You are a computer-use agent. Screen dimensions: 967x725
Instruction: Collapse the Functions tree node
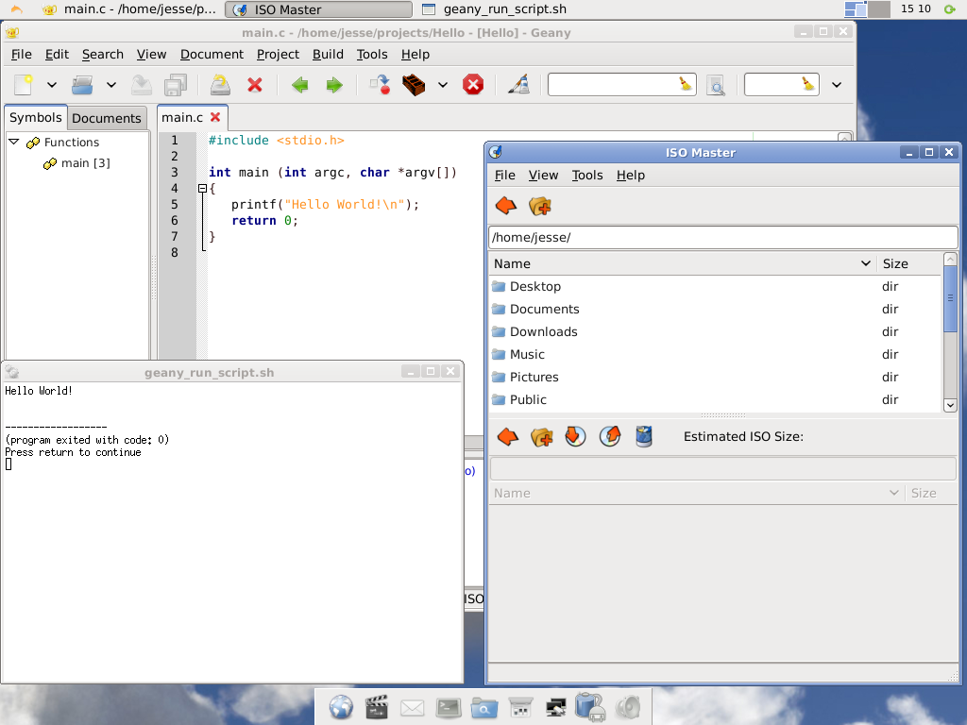coord(14,142)
